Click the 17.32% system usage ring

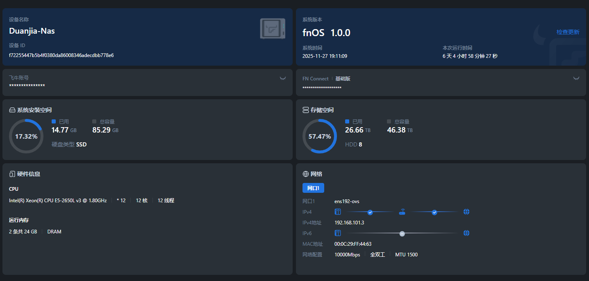[x=26, y=136]
